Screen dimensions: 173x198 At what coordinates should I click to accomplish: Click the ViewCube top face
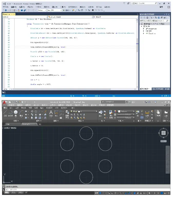click(164, 133)
